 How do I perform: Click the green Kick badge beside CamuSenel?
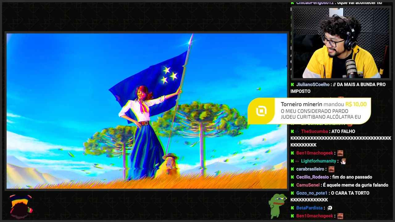(292, 185)
